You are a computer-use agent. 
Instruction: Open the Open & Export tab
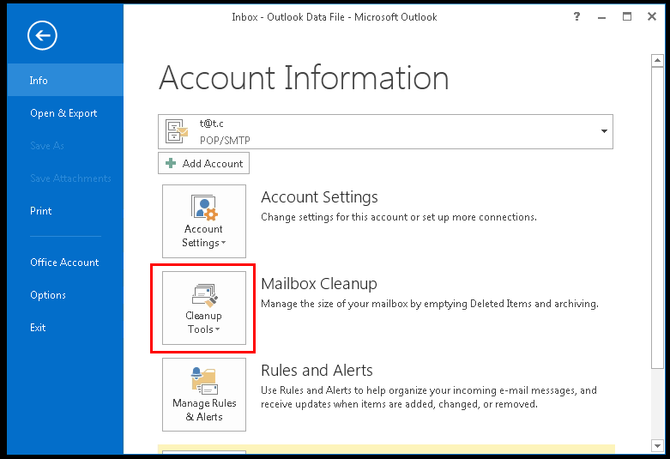coord(65,113)
